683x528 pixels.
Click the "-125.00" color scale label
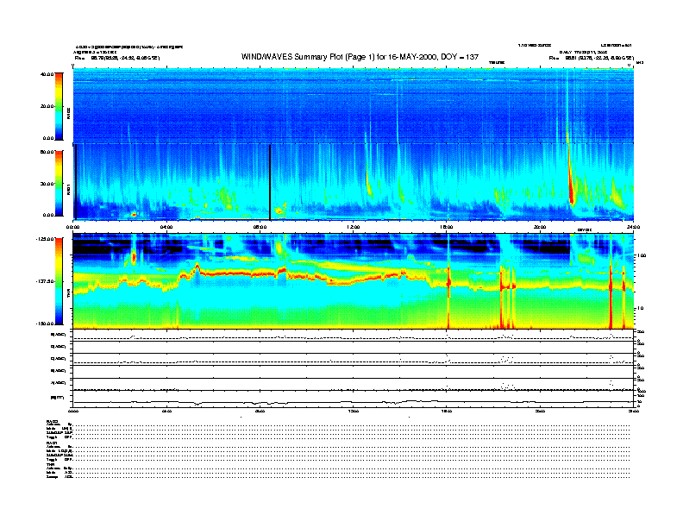coord(46,239)
